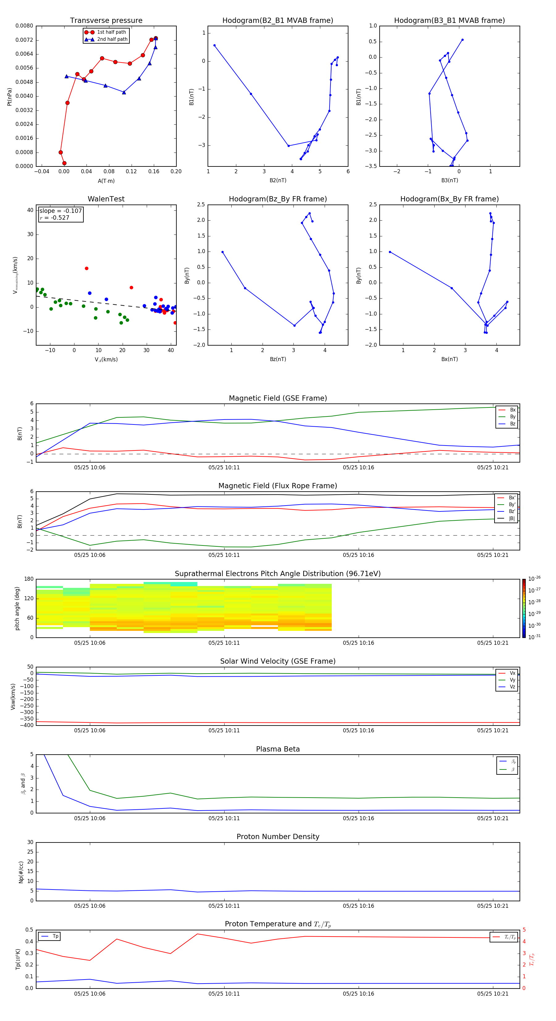Viewport: 556px width, 1021px height.
Task: Click the 'Plasma Beta' plot title
Action: pyautogui.click(x=278, y=749)
